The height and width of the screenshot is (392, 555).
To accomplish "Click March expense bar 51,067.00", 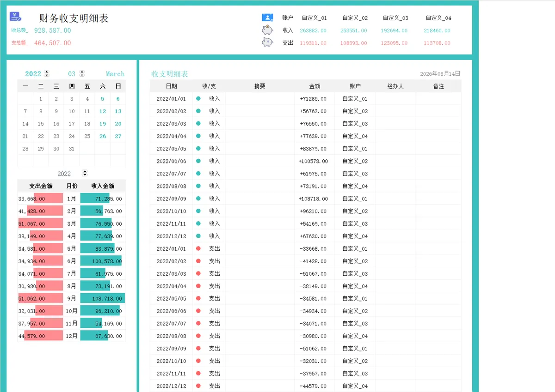I will (40, 223).
